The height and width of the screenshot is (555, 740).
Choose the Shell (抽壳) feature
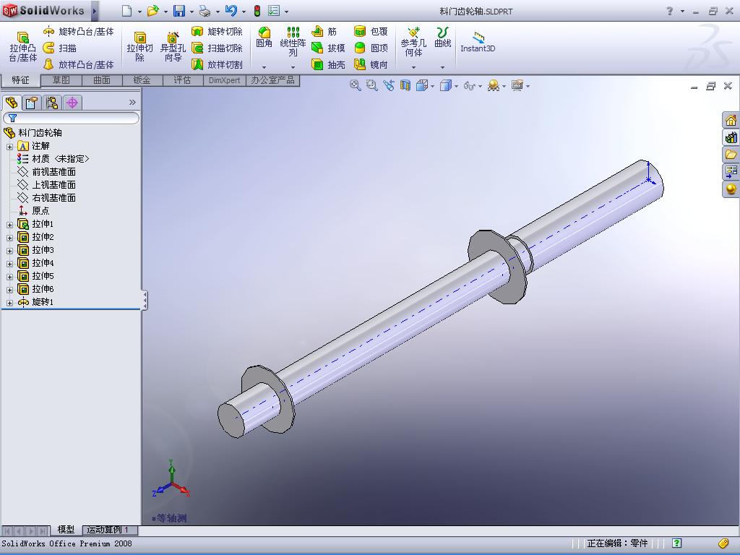[x=328, y=64]
